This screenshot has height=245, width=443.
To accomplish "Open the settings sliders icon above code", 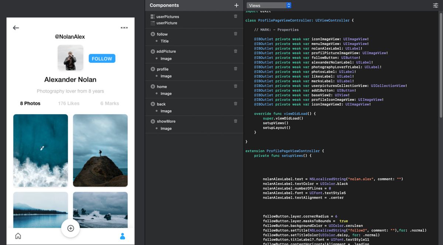I will [x=436, y=6].
